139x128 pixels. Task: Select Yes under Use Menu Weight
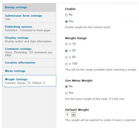tap(66, 93)
